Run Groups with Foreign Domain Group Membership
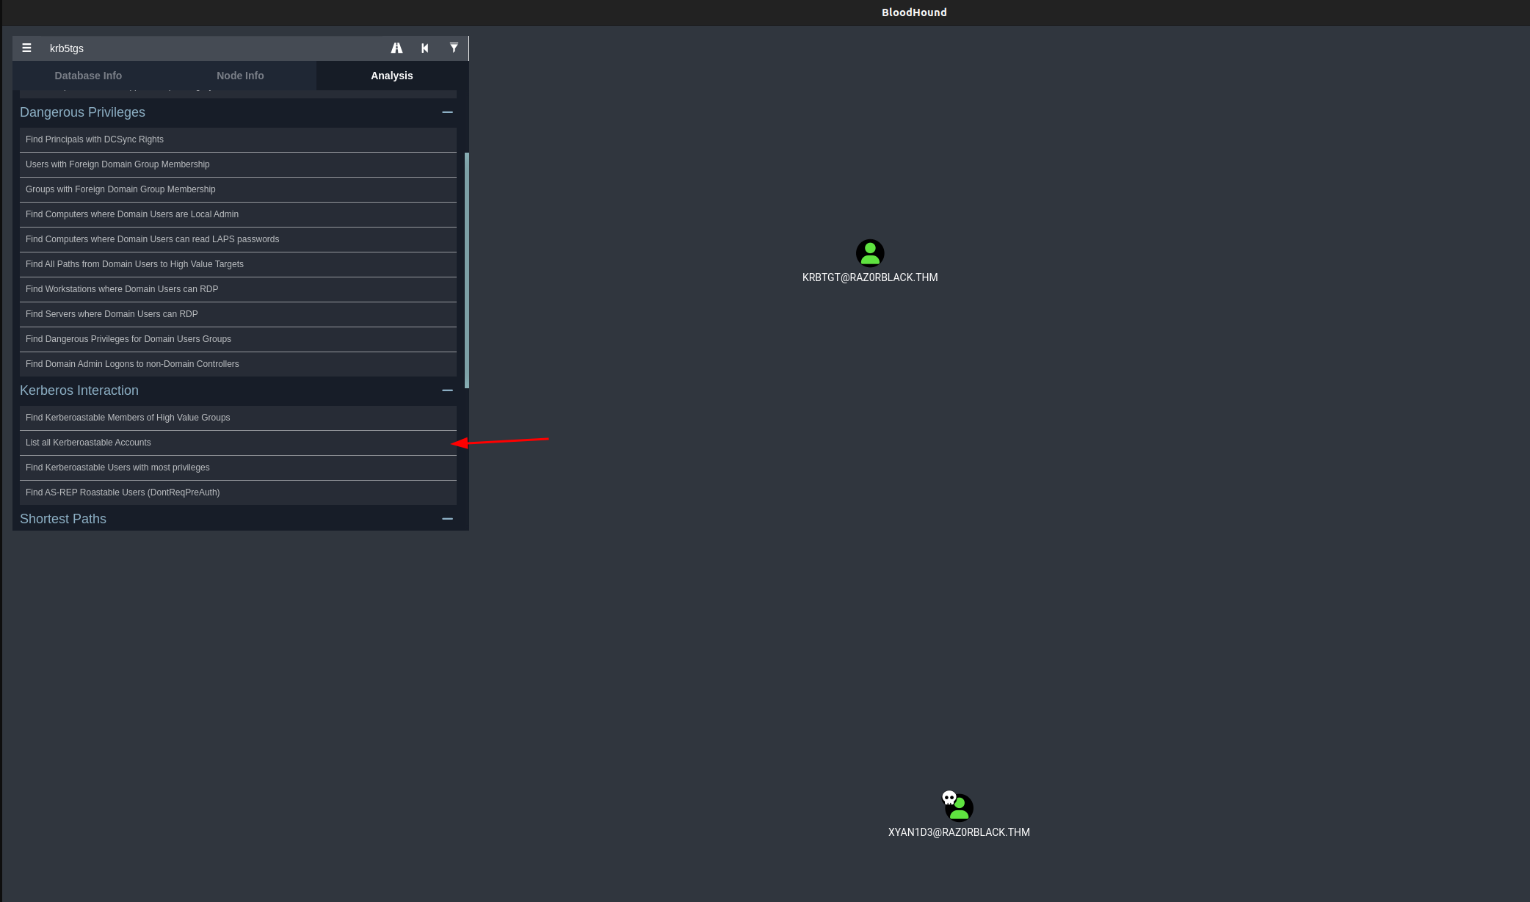Screen dimensions: 1530x902 coord(238,189)
